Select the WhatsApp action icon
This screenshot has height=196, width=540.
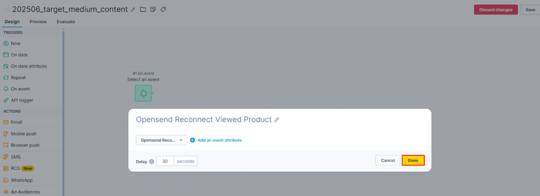pos(6,180)
